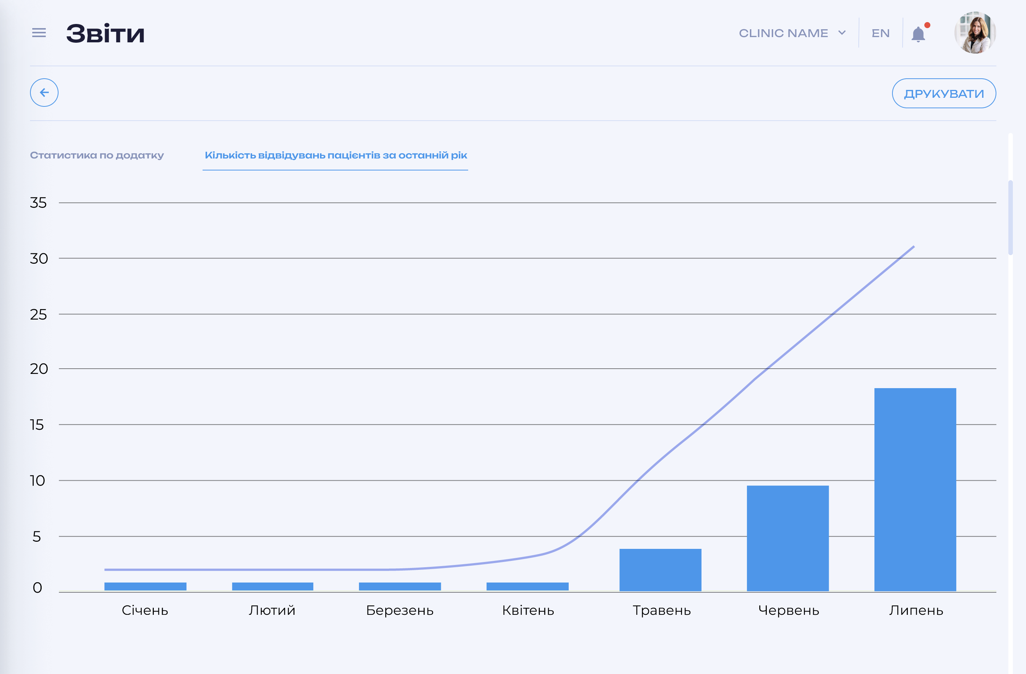This screenshot has width=1026, height=674.
Task: Open the user profile avatar
Action: click(x=975, y=33)
